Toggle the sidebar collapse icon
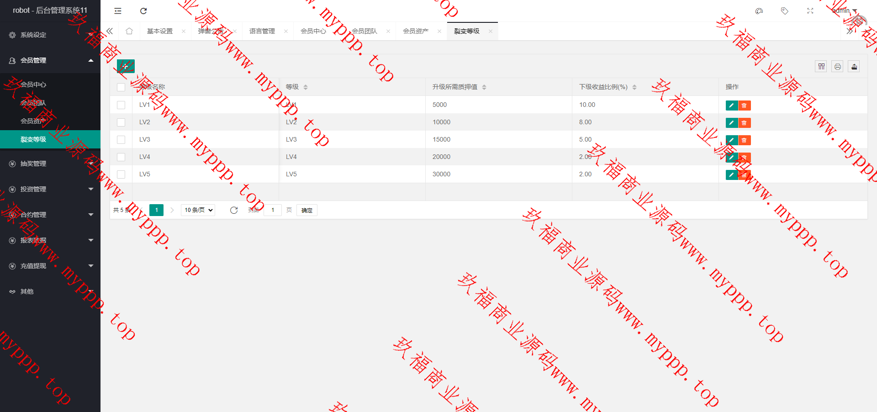The image size is (877, 412). coord(118,11)
